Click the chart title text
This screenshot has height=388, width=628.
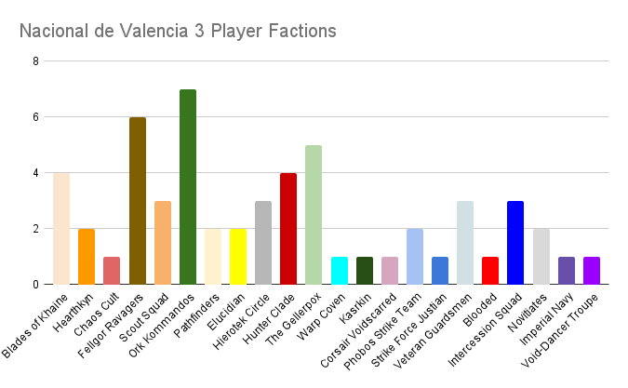[x=178, y=31]
